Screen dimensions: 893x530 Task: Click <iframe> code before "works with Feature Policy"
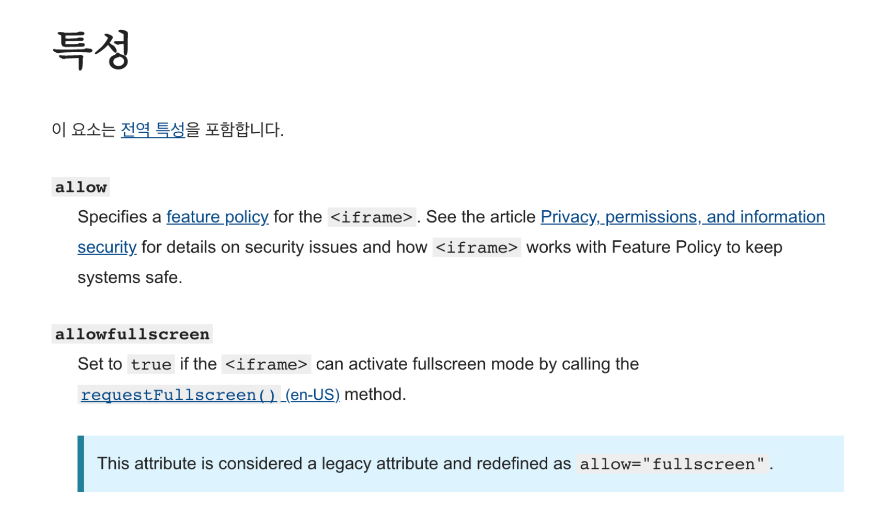coord(476,248)
